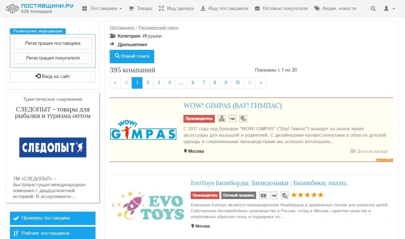Select pagination page 6
The width and height of the screenshot is (405, 239).
pos(193,83)
